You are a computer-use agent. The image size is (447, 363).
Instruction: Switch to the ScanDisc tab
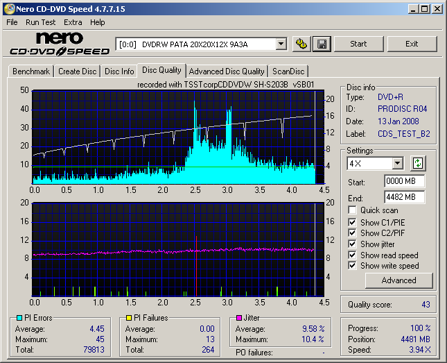click(x=288, y=71)
